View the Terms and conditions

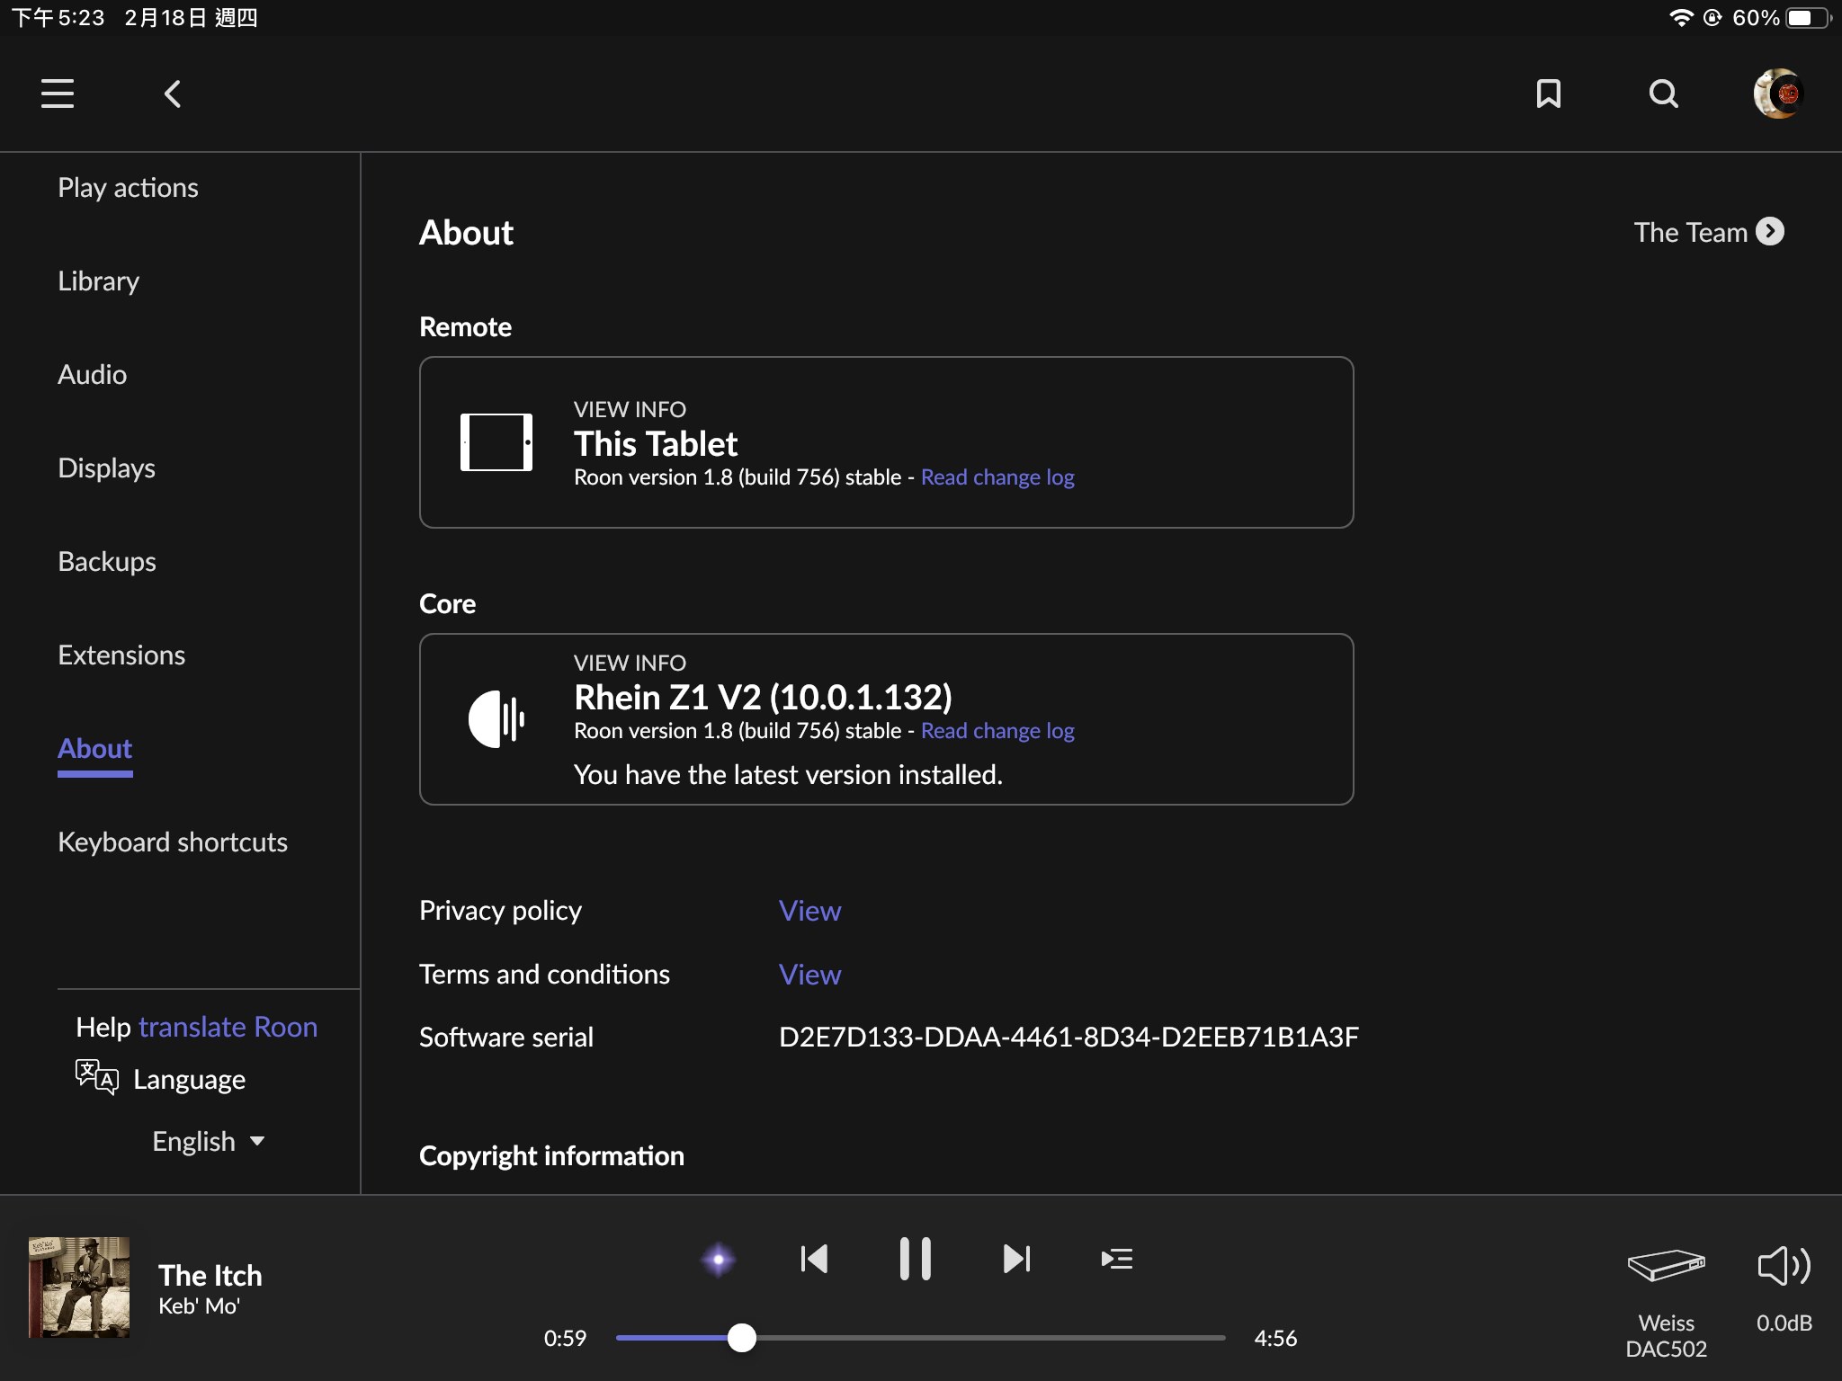809,975
